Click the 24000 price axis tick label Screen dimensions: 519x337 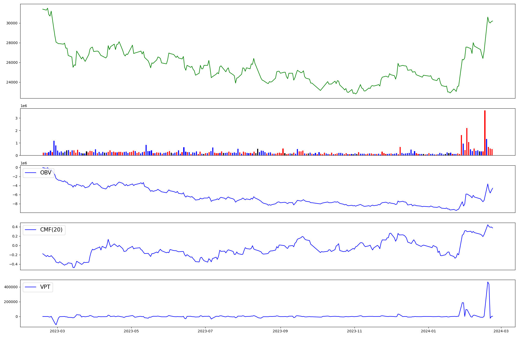pos(12,82)
